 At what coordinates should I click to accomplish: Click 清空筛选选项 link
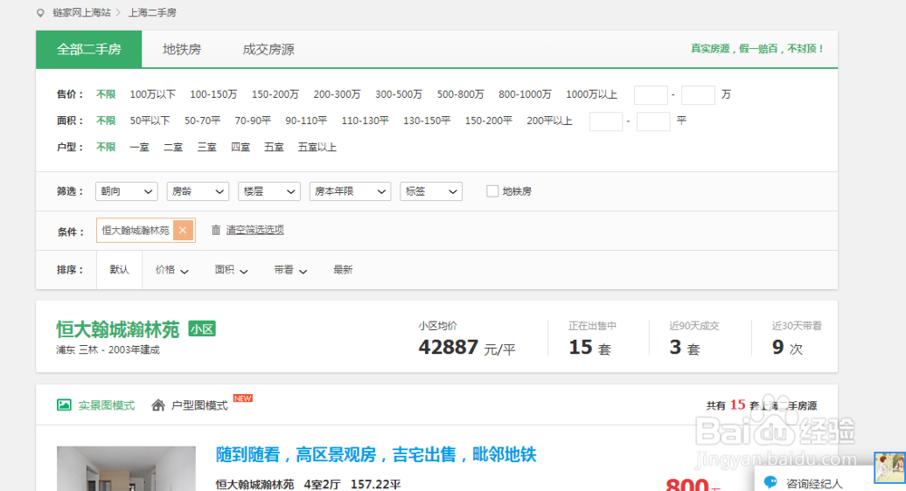point(255,230)
